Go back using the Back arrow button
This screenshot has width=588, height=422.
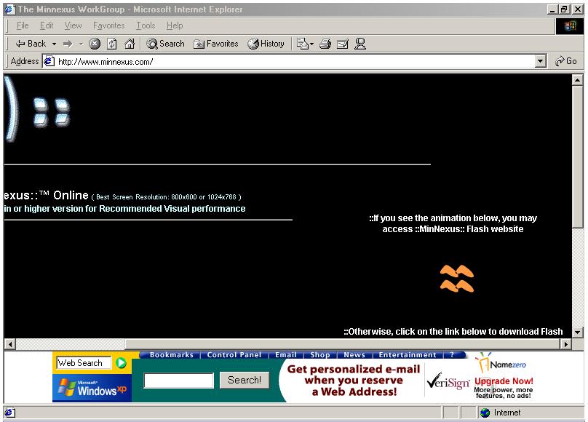point(30,44)
